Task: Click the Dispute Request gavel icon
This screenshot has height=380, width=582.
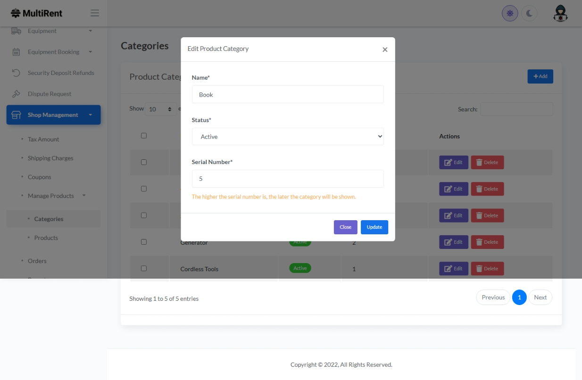Action: (16, 94)
